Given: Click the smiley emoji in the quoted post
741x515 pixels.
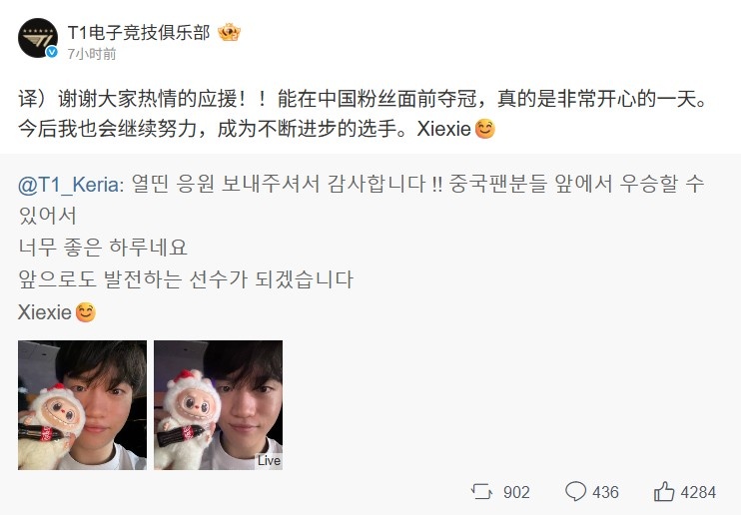Looking at the screenshot, I should (86, 312).
